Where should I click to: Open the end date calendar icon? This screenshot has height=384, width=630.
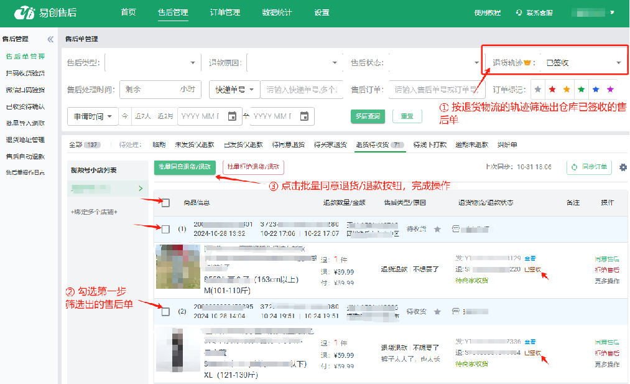click(x=304, y=116)
